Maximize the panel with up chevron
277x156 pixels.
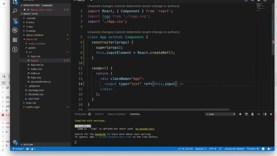pyautogui.click(x=259, y=114)
